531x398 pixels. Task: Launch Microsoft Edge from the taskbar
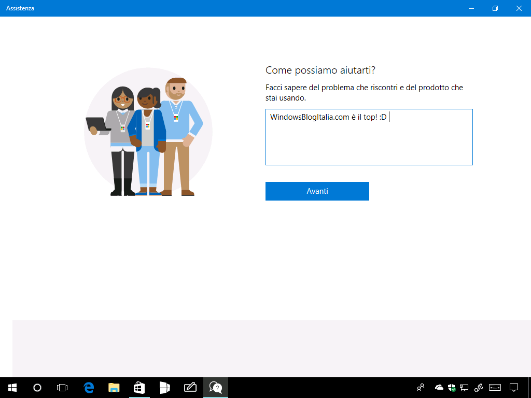click(89, 388)
